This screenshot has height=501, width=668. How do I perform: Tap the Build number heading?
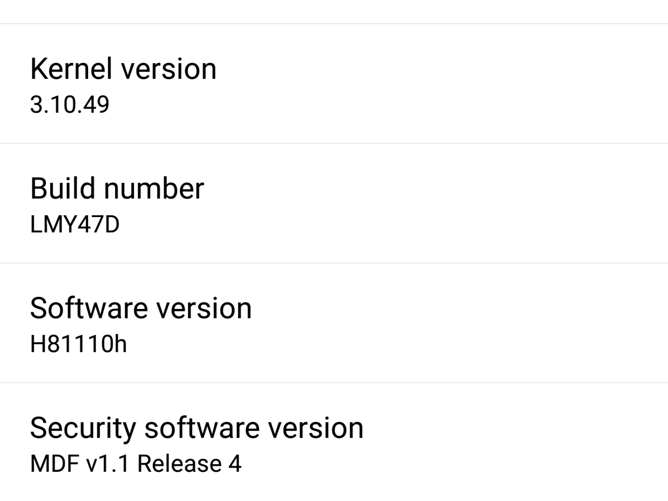coord(117,189)
